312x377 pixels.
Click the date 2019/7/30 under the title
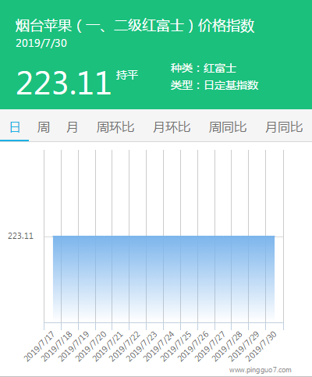(41, 44)
